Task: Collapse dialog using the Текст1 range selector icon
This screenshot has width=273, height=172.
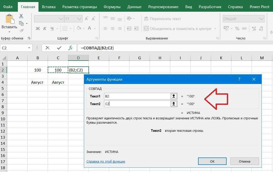Action: coord(174,96)
